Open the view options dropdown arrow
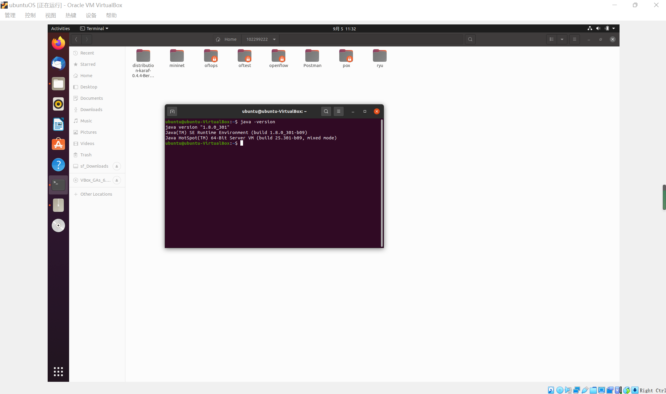The width and height of the screenshot is (666, 394). (562, 39)
